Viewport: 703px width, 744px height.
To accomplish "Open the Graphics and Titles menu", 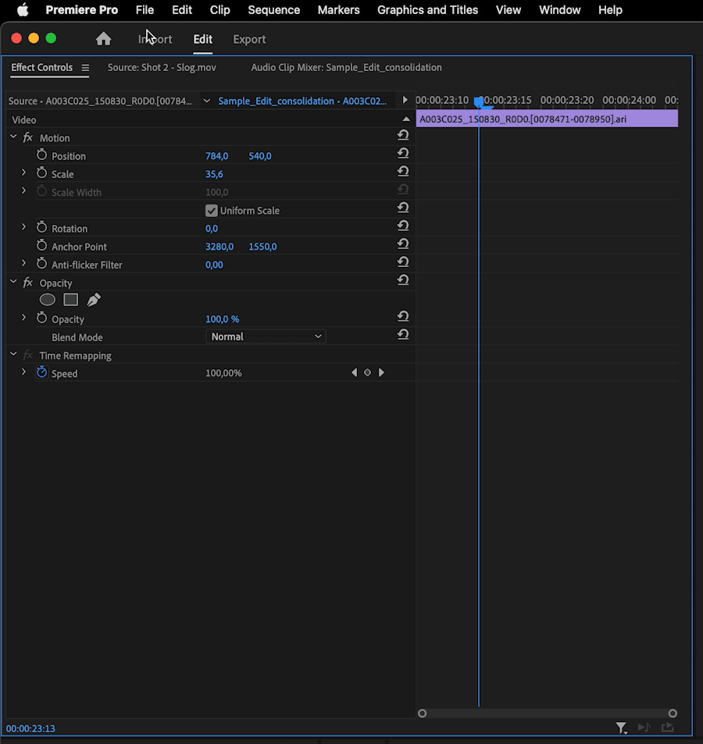I will (428, 10).
